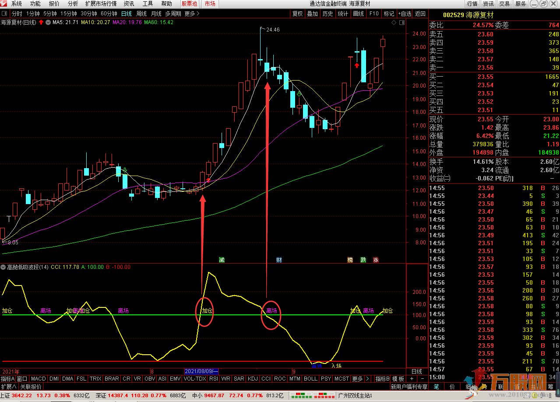
Task: Select the 月线 monthly period
Action: click(156, 14)
